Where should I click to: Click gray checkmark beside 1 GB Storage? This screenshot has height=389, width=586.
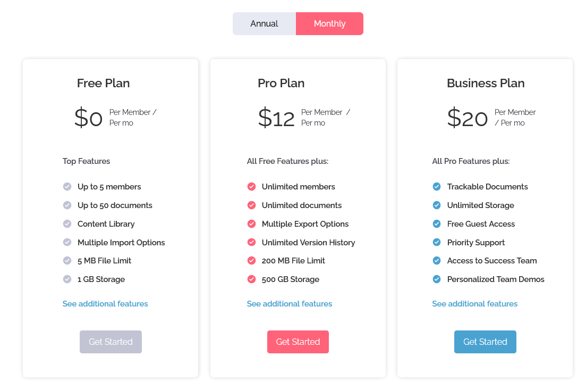point(67,279)
